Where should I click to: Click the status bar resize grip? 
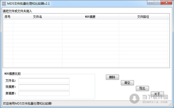click(170, 104)
